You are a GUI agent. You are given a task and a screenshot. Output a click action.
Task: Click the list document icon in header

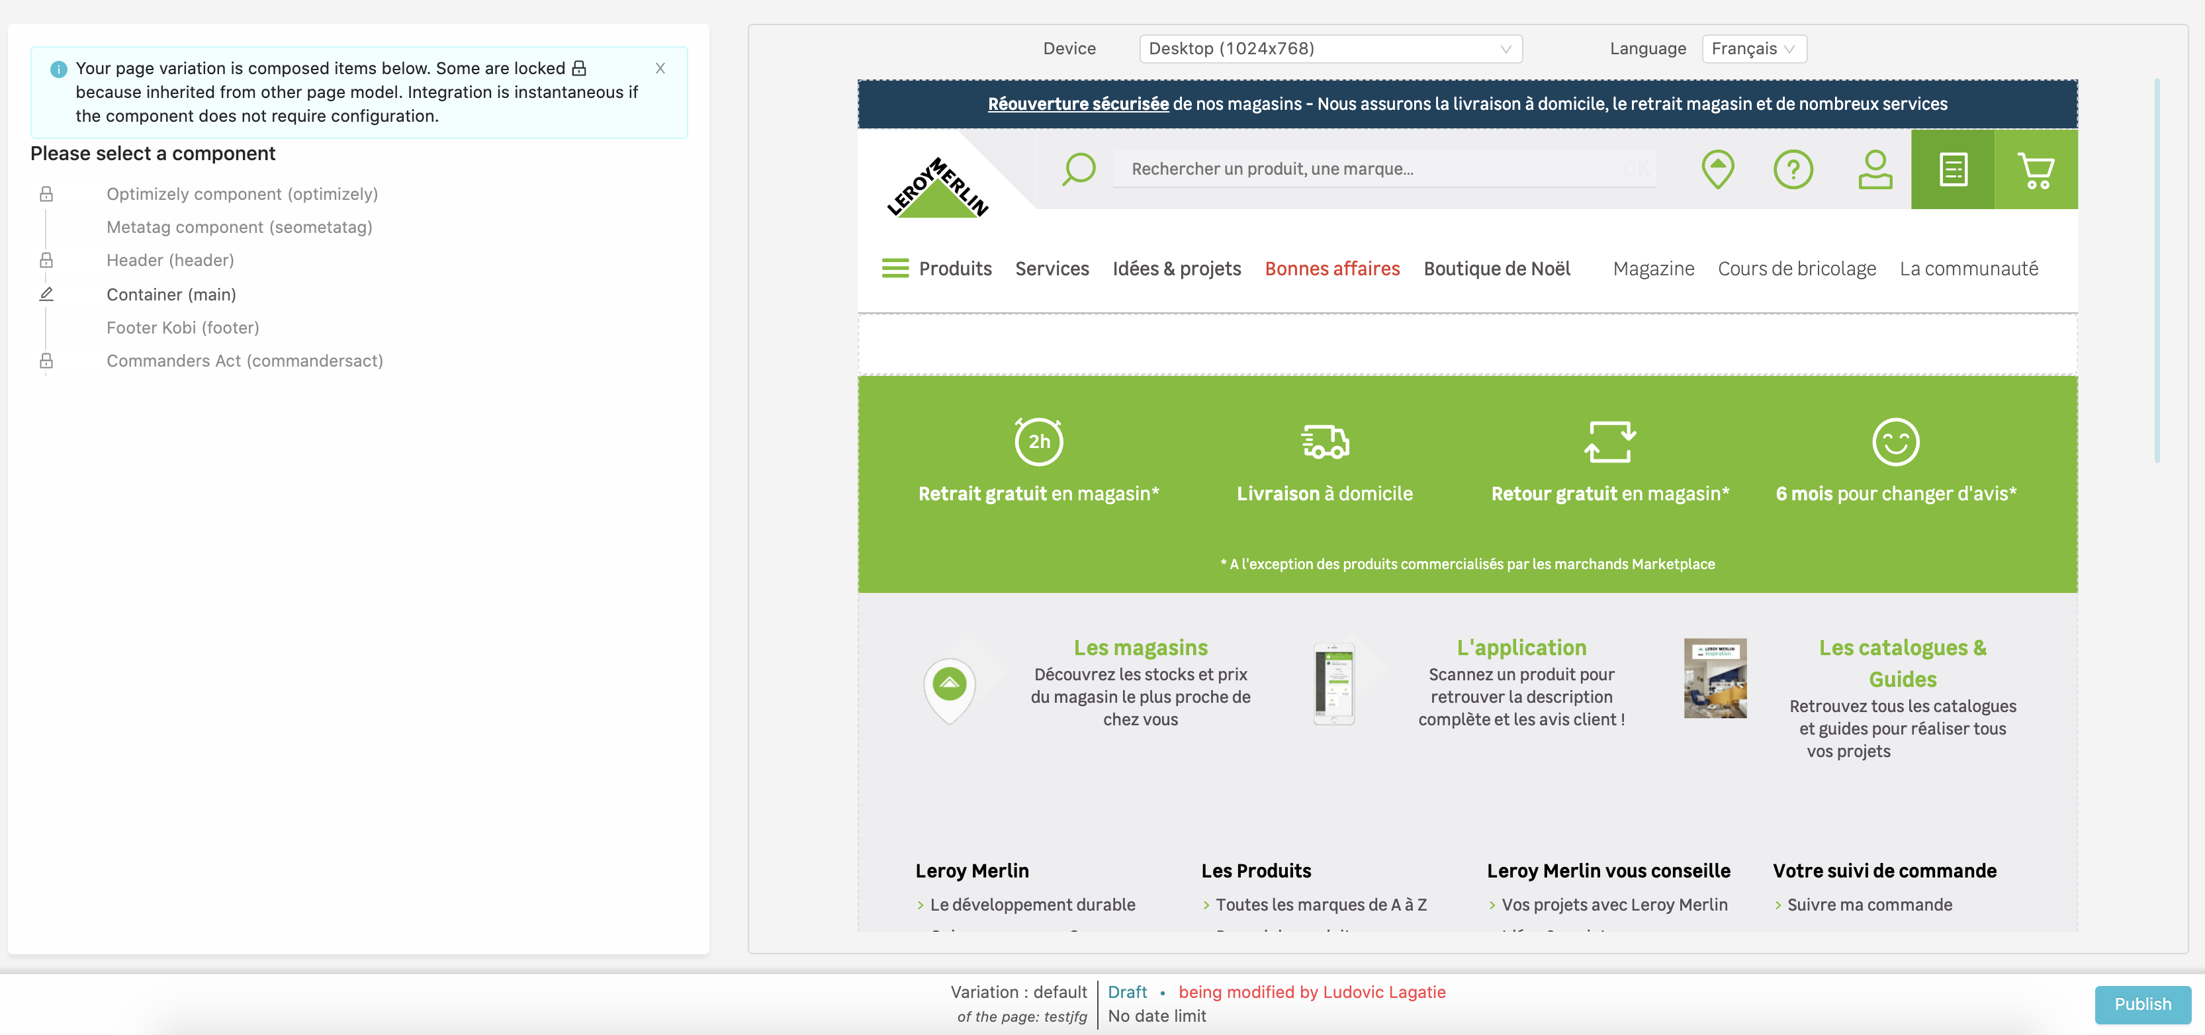pyautogui.click(x=1952, y=169)
